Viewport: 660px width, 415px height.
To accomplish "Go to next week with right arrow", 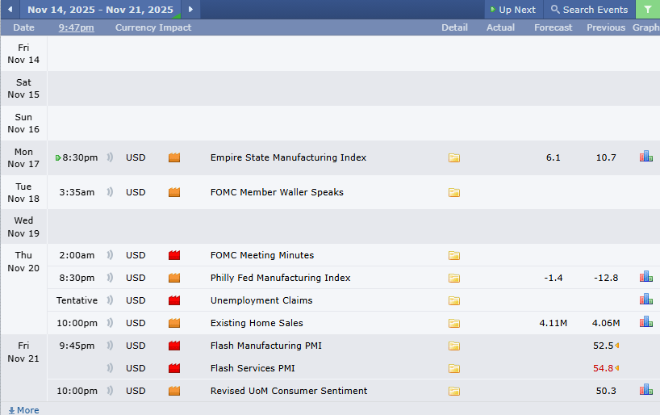I will click(x=190, y=10).
